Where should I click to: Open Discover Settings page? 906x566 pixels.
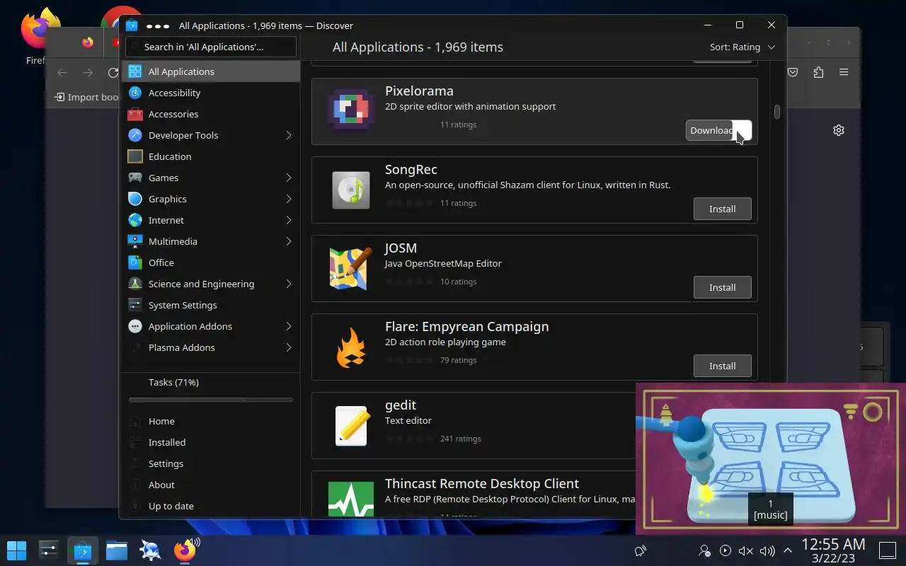point(211,463)
